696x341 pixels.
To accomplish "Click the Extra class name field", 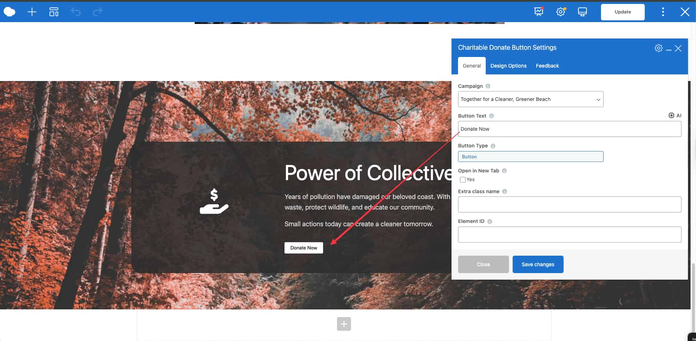I will [569, 204].
